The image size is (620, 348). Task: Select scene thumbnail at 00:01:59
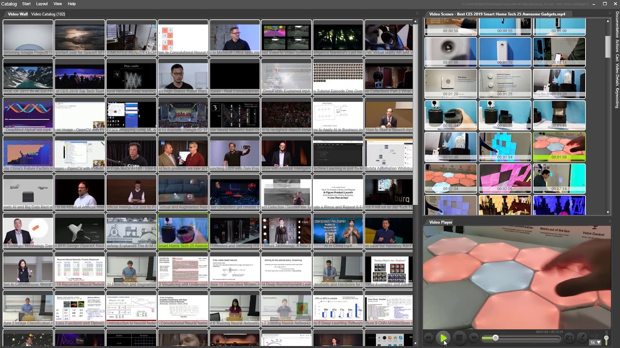[559, 147]
